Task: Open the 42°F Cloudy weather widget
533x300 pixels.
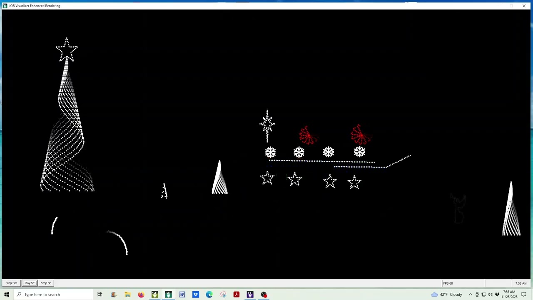Action: point(447,295)
